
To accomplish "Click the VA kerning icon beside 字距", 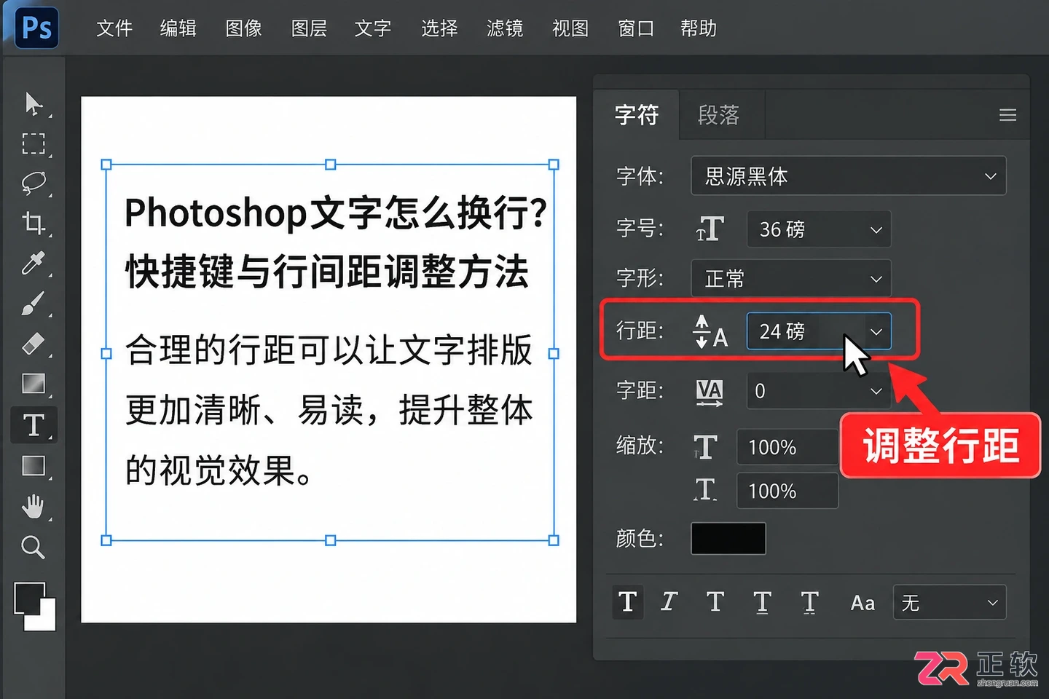I will pos(709,392).
